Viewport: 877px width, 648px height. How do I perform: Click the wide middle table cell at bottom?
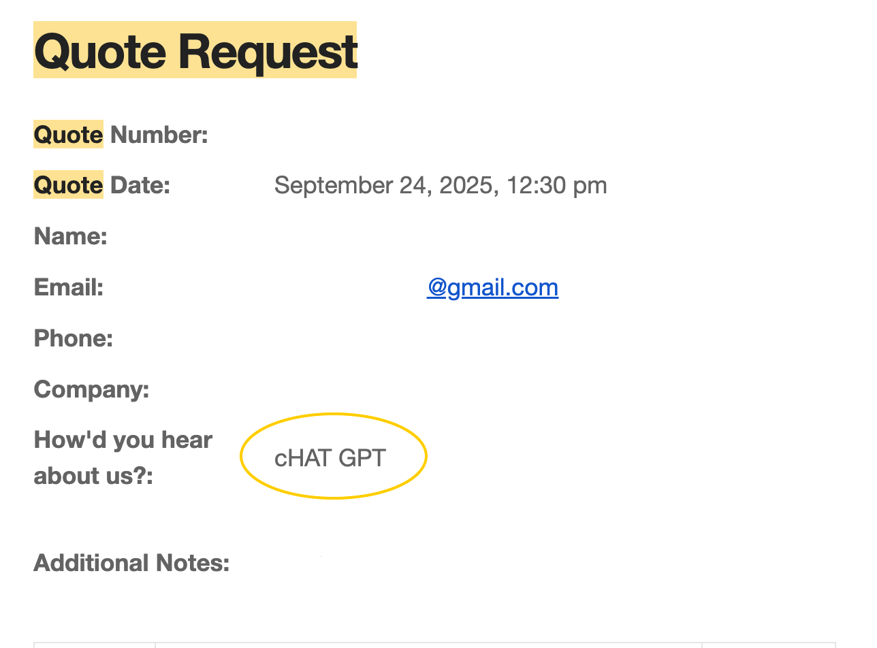428,644
